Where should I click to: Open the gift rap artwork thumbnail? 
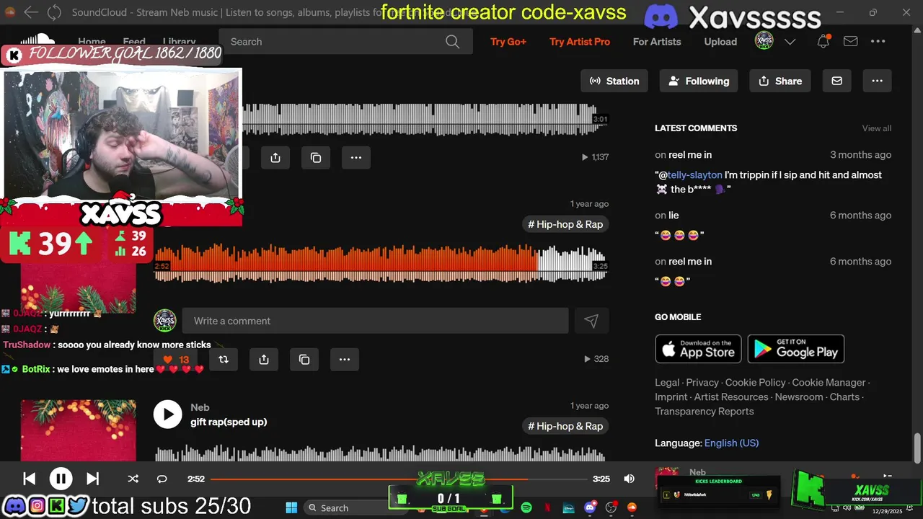point(78,430)
